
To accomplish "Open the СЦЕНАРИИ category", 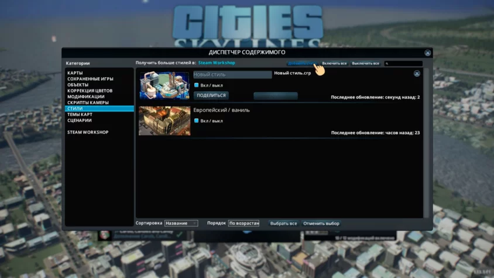I will (80, 121).
